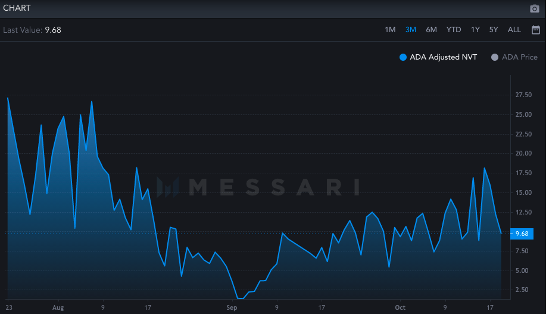Select the 3M time range
Image resolution: width=546 pixels, height=314 pixels.
411,30
